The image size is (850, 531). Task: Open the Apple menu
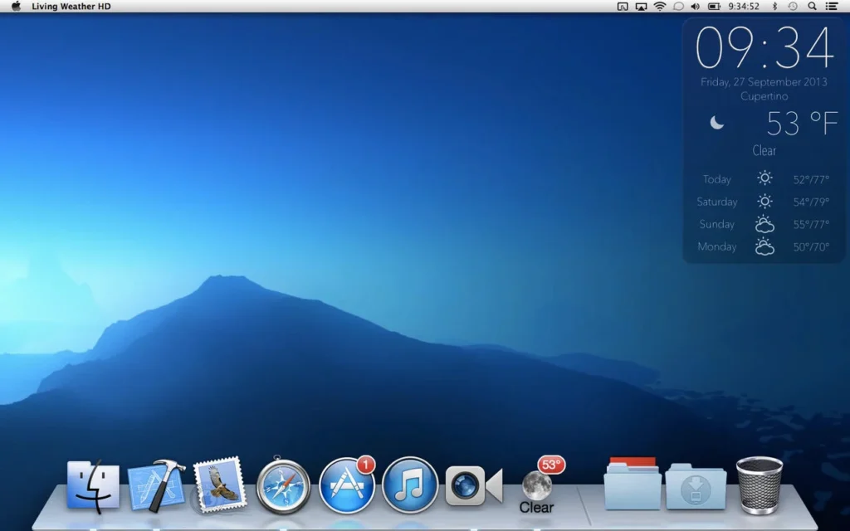click(15, 7)
